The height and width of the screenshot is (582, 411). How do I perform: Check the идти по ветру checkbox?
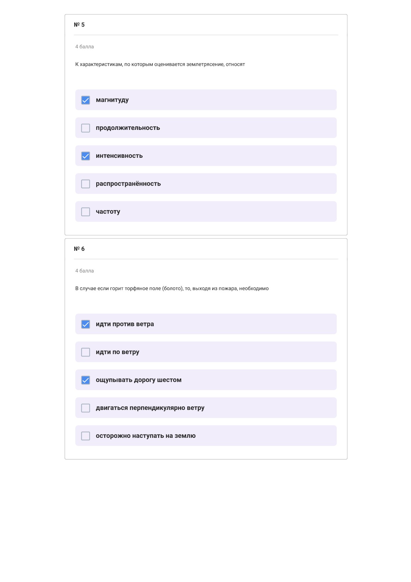tap(86, 352)
